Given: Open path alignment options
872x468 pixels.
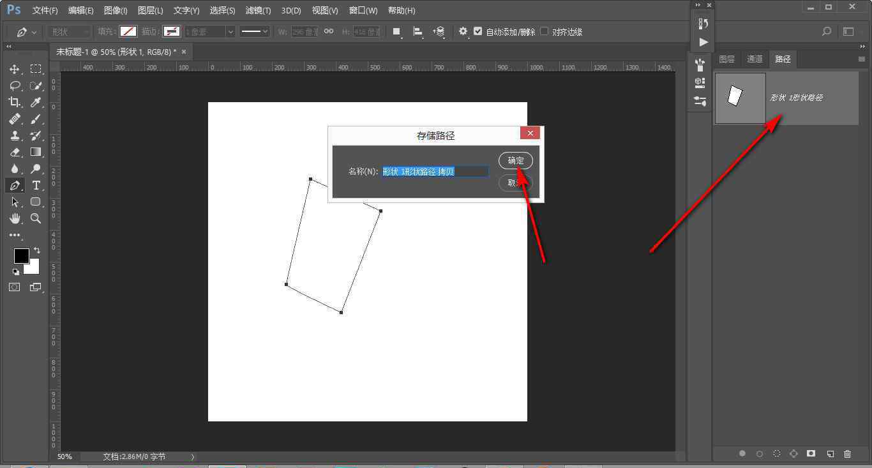Looking at the screenshot, I should tap(418, 31).
